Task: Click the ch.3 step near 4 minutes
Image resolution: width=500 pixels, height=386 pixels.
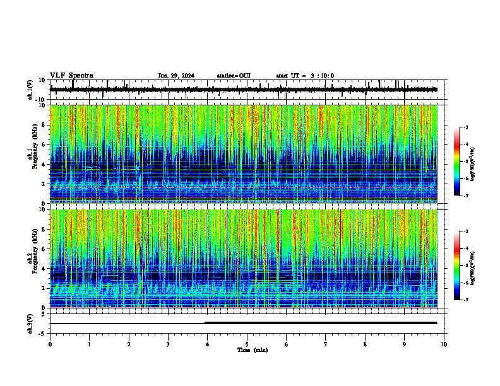Action: [205, 323]
